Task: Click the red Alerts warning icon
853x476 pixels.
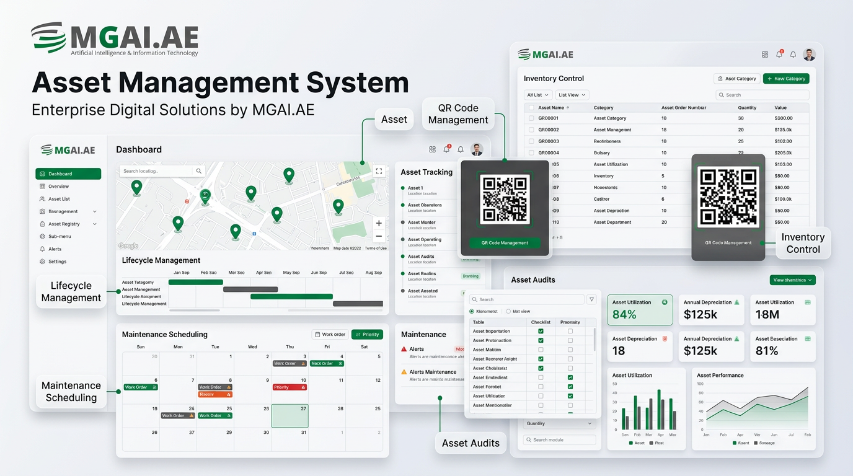Action: coord(404,350)
